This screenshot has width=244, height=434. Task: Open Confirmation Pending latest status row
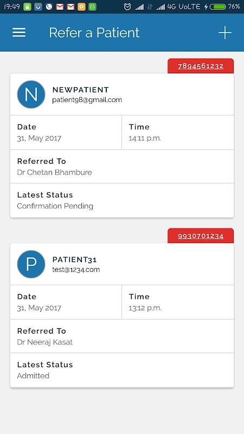click(122, 200)
